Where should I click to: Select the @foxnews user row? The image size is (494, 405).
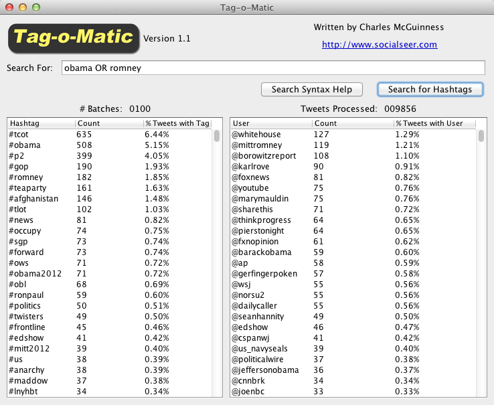click(x=353, y=177)
